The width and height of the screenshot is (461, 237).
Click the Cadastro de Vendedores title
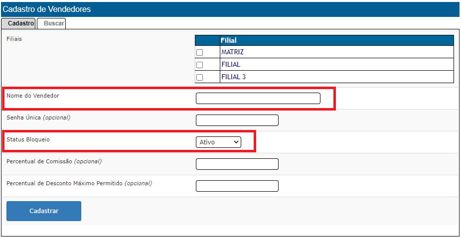[x=47, y=9]
